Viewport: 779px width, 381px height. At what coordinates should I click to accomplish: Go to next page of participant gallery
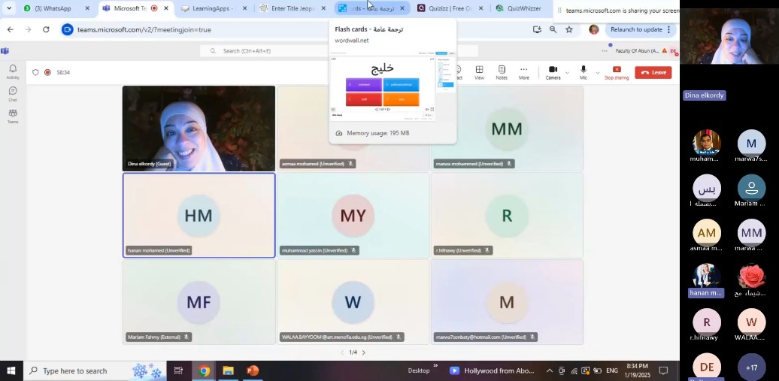[364, 352]
